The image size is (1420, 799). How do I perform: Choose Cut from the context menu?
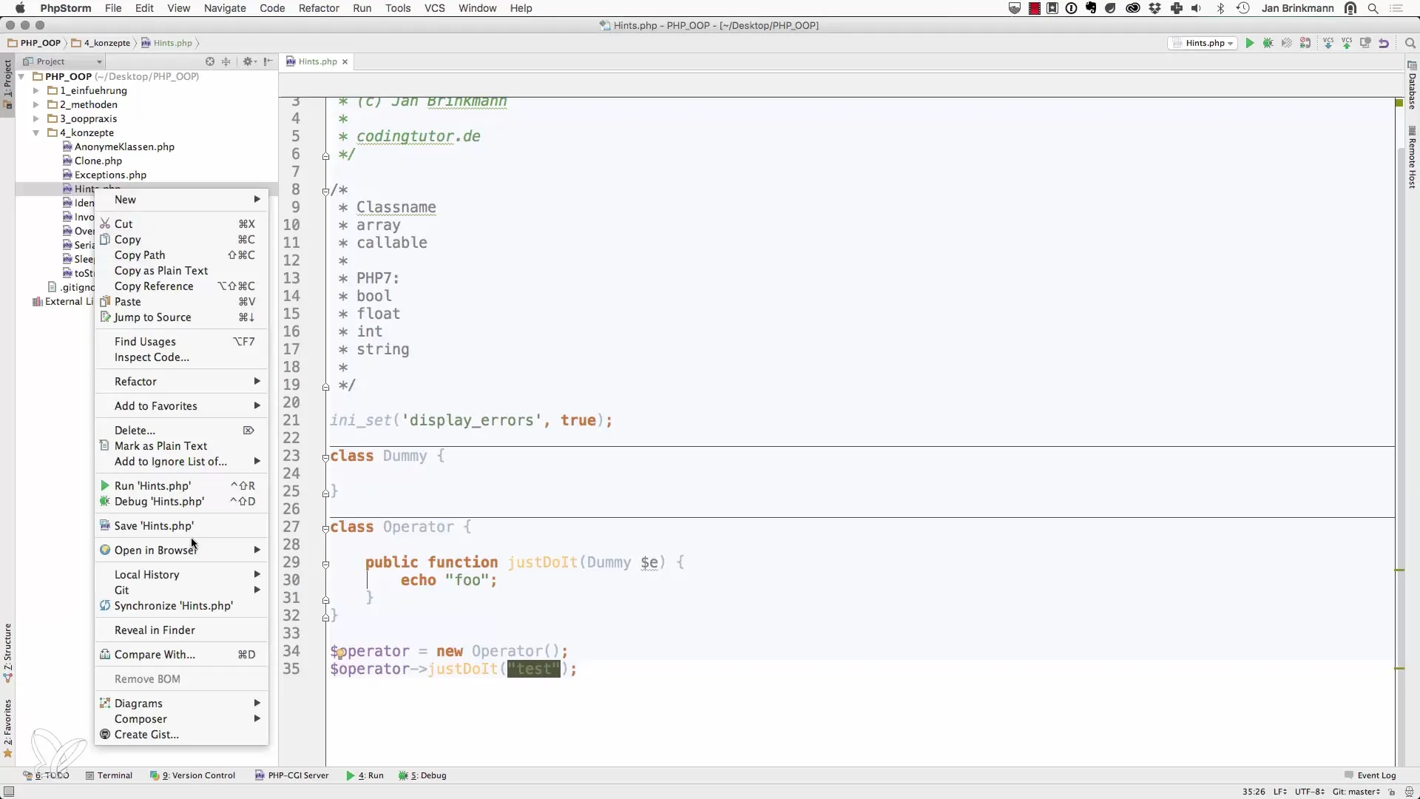[x=181, y=224]
